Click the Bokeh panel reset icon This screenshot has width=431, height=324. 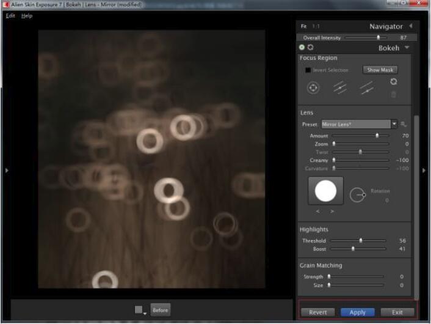310,48
